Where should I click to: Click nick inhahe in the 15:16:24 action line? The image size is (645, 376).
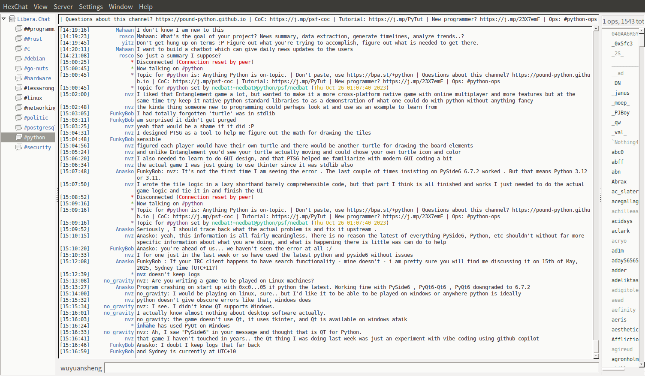click(x=146, y=326)
